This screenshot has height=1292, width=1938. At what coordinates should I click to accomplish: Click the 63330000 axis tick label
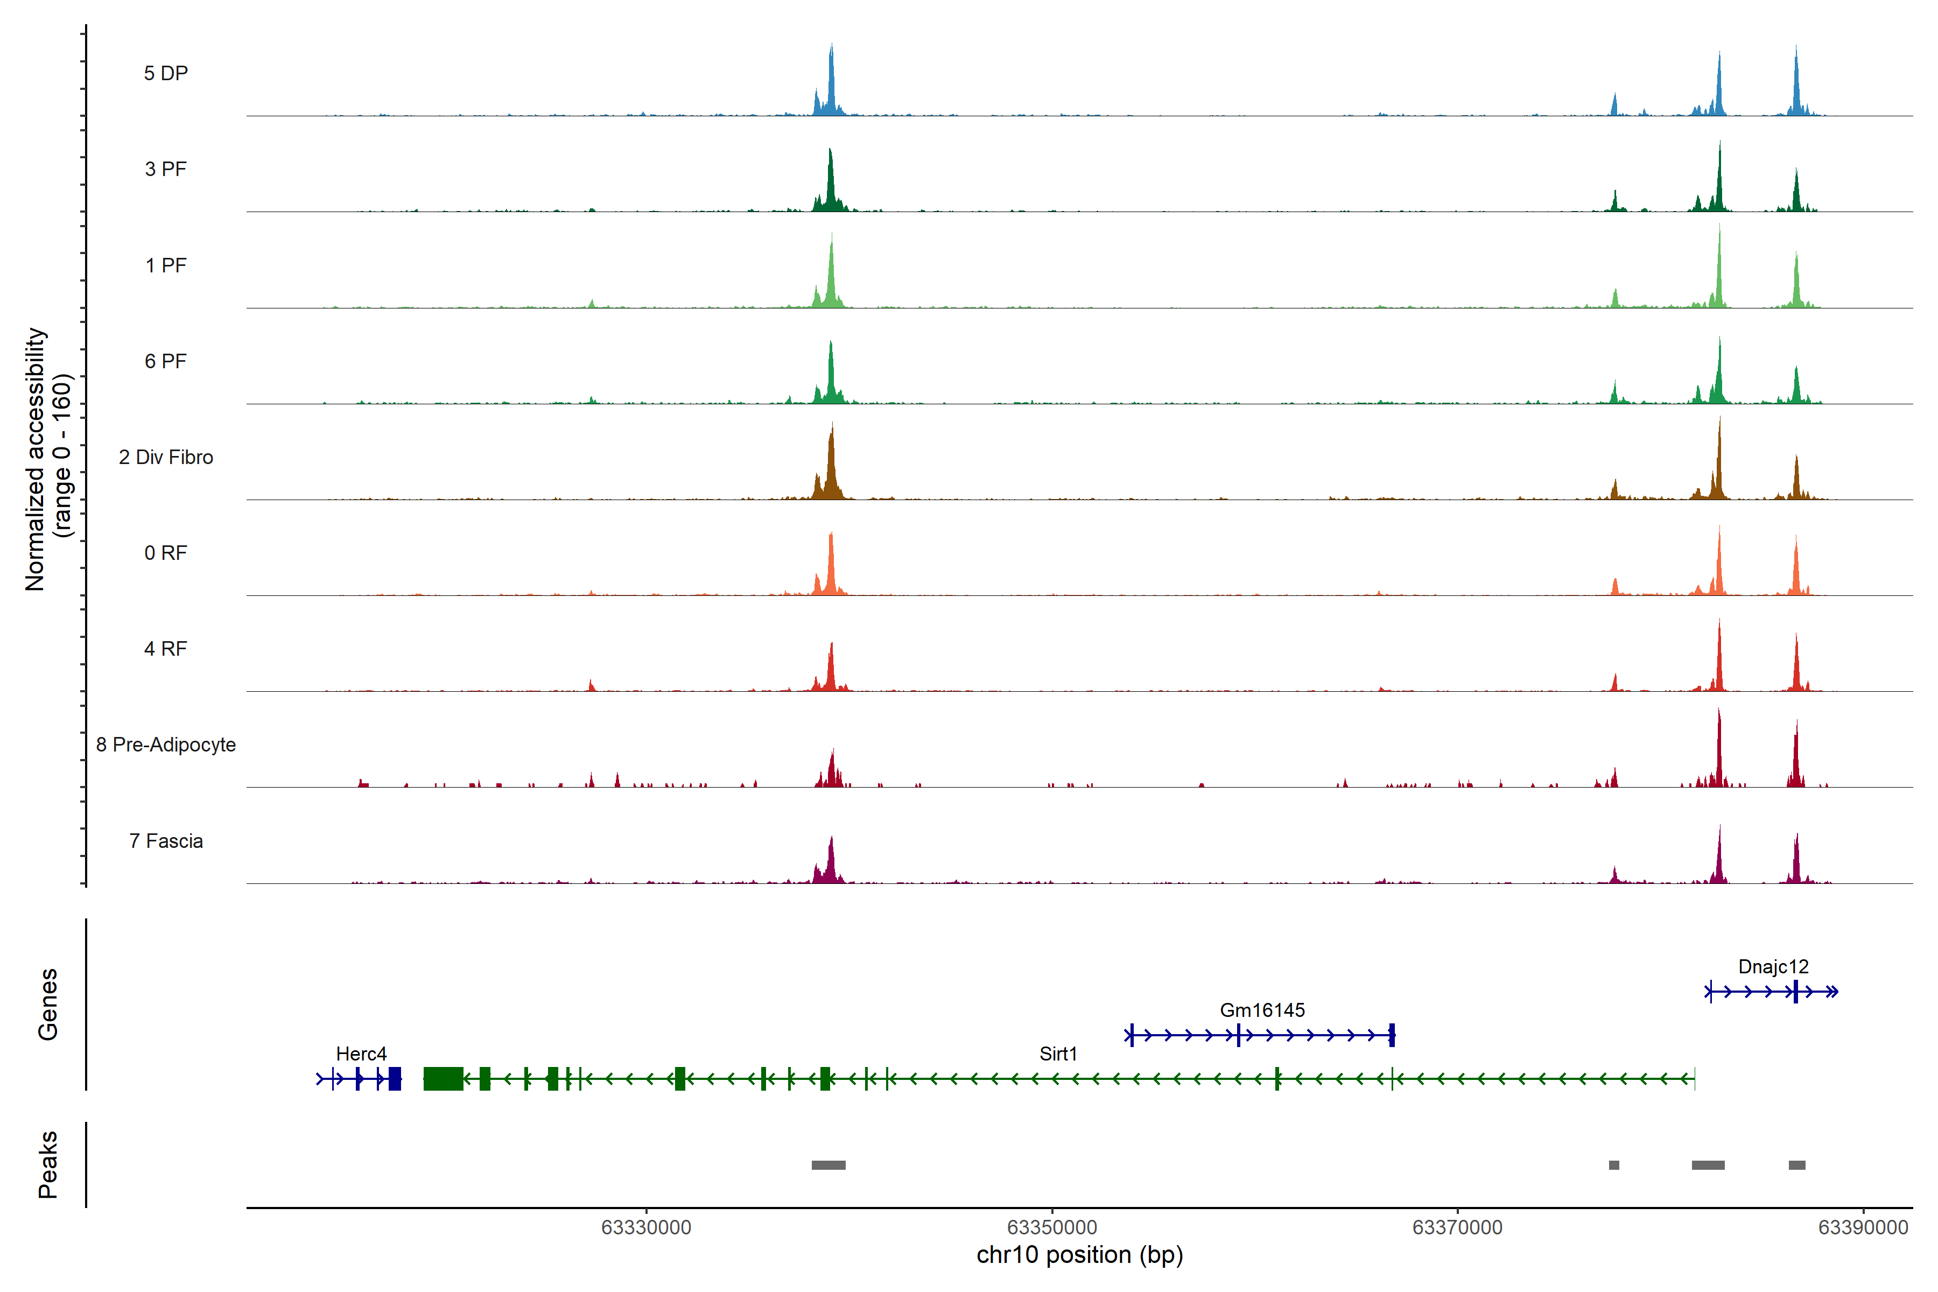pos(646,1228)
